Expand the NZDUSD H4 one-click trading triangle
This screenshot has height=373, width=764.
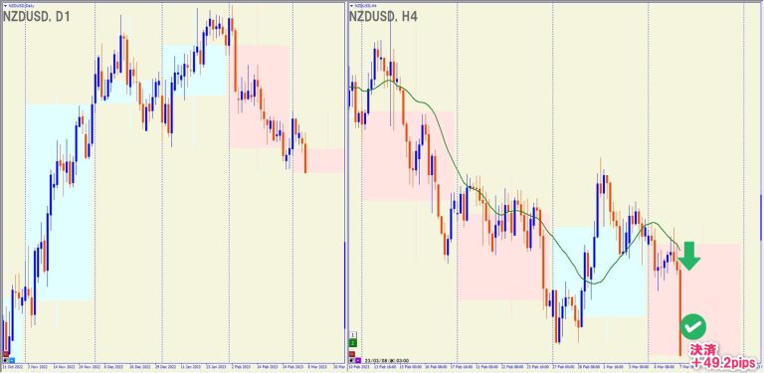click(x=351, y=5)
